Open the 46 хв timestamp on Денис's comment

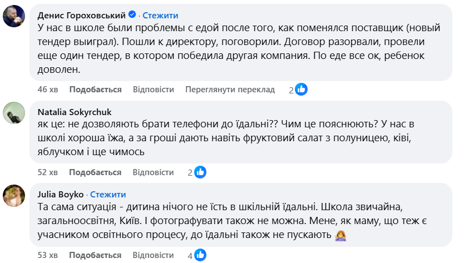click(x=47, y=89)
